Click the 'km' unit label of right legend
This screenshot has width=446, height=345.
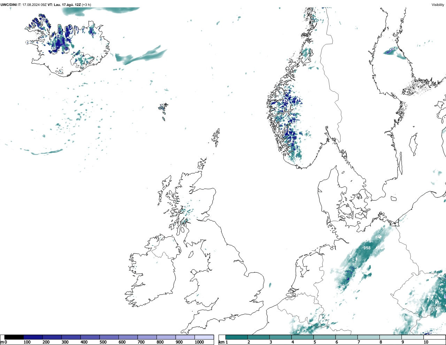tap(221, 342)
